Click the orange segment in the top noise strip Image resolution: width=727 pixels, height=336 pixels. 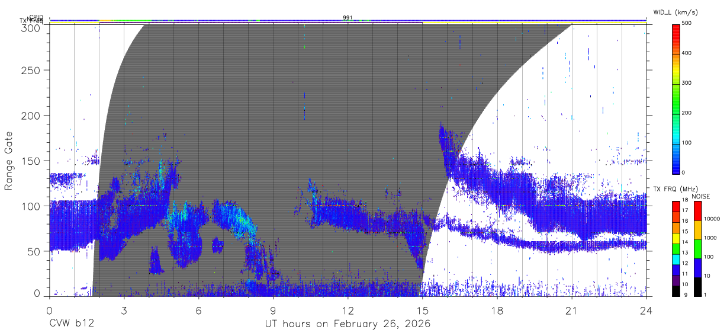[x=105, y=20]
